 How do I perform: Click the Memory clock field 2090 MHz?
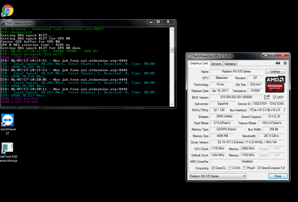(x=248, y=149)
